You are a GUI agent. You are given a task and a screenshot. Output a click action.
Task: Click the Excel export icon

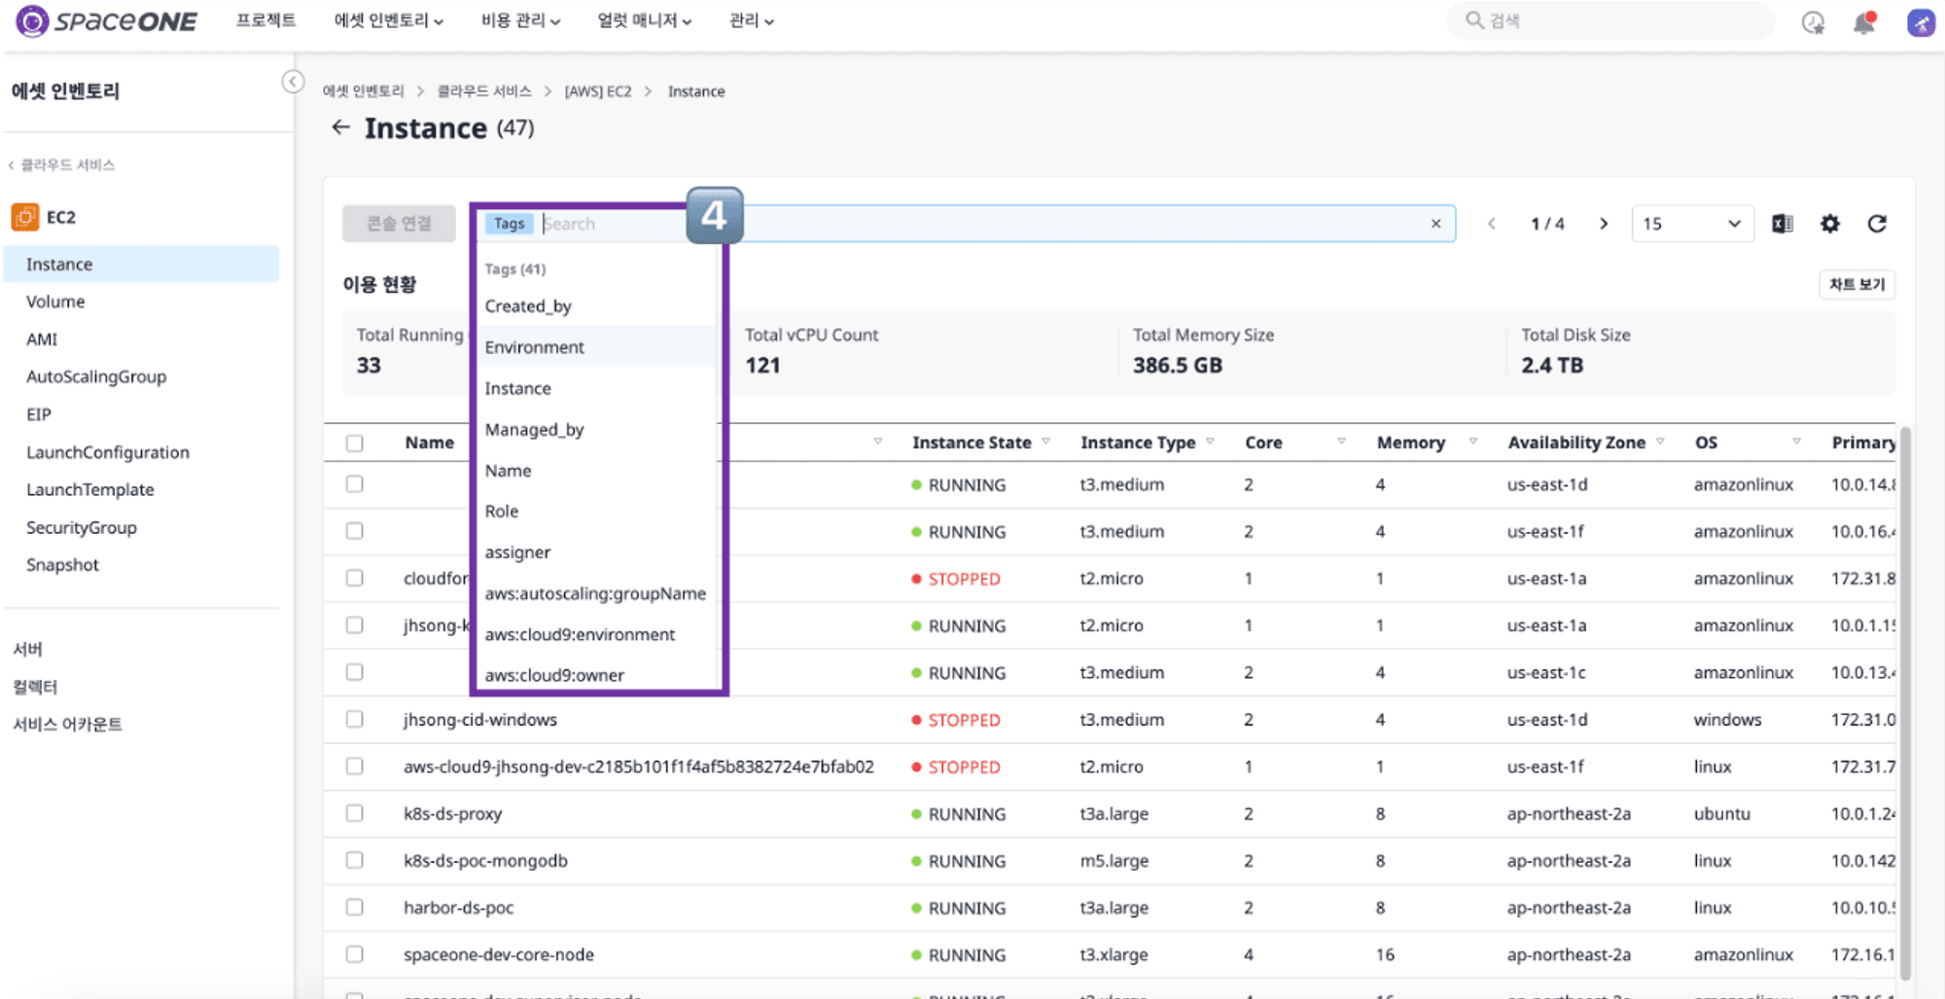point(1782,224)
